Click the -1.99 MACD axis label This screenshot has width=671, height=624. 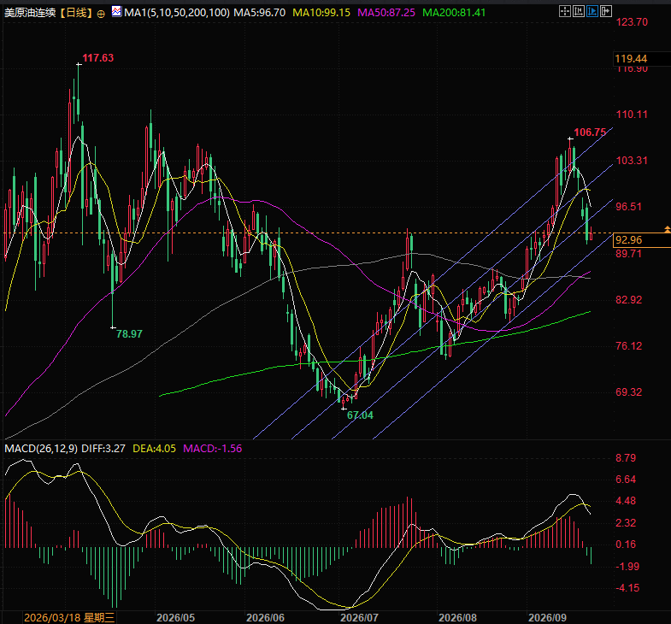tap(627, 566)
